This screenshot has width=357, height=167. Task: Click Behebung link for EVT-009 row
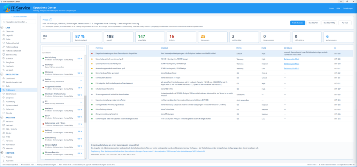click(x=292, y=59)
